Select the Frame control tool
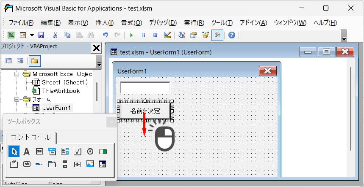This screenshot has height=187, width=364. point(14,164)
